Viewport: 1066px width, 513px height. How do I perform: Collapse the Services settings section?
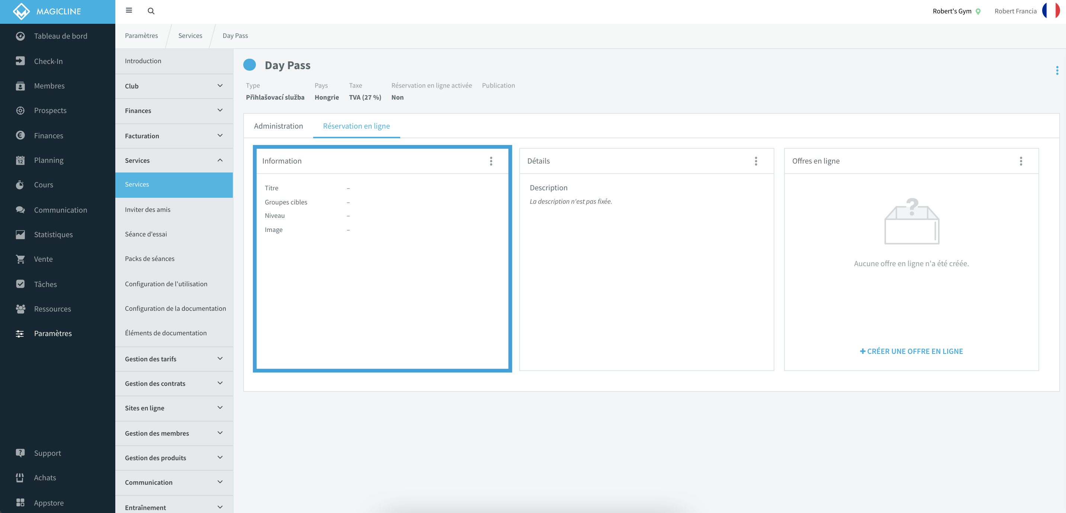click(x=174, y=161)
